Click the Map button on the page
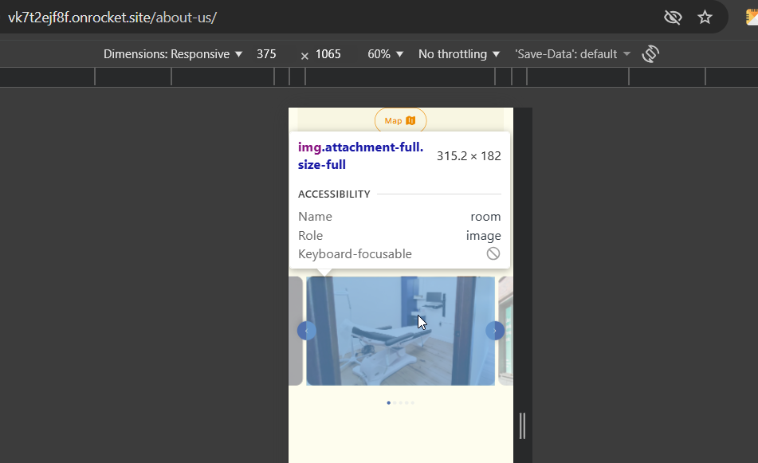Image resolution: width=758 pixels, height=463 pixels. [x=400, y=120]
